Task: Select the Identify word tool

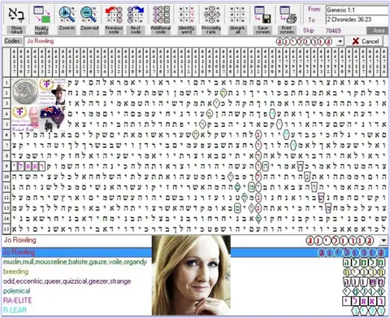Action: coord(186,15)
